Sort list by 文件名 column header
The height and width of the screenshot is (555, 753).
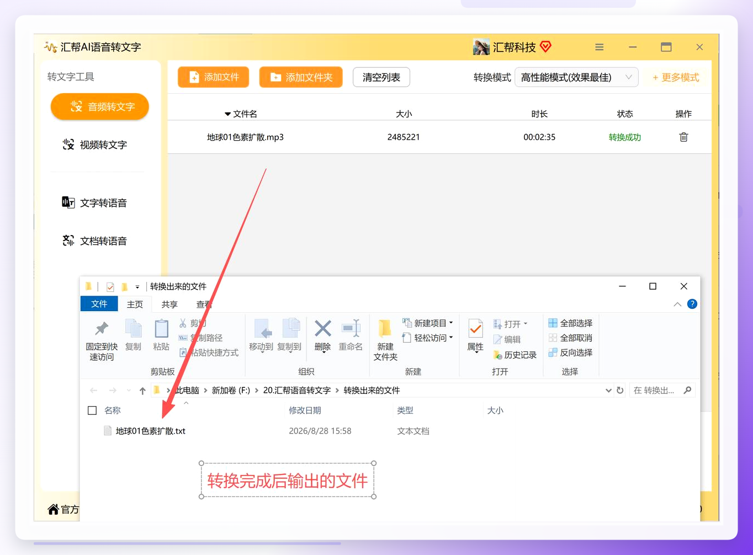(x=241, y=114)
